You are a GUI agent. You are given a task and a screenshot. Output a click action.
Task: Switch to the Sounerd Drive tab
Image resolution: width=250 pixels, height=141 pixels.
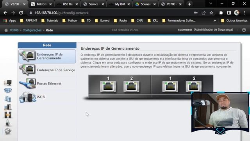[145, 4]
